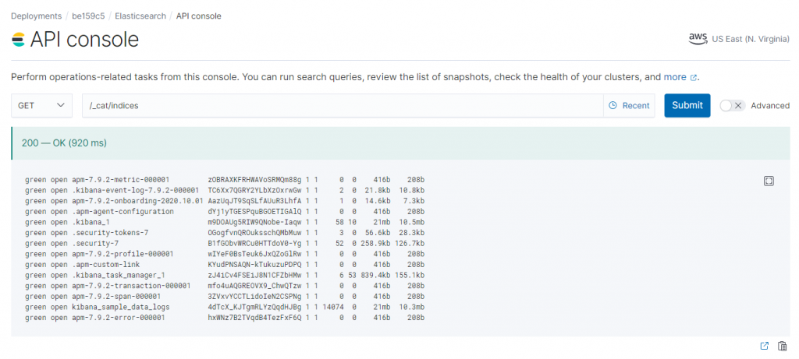The image size is (799, 359).
Task: Click the API console breadcrumb
Action: coord(199,16)
